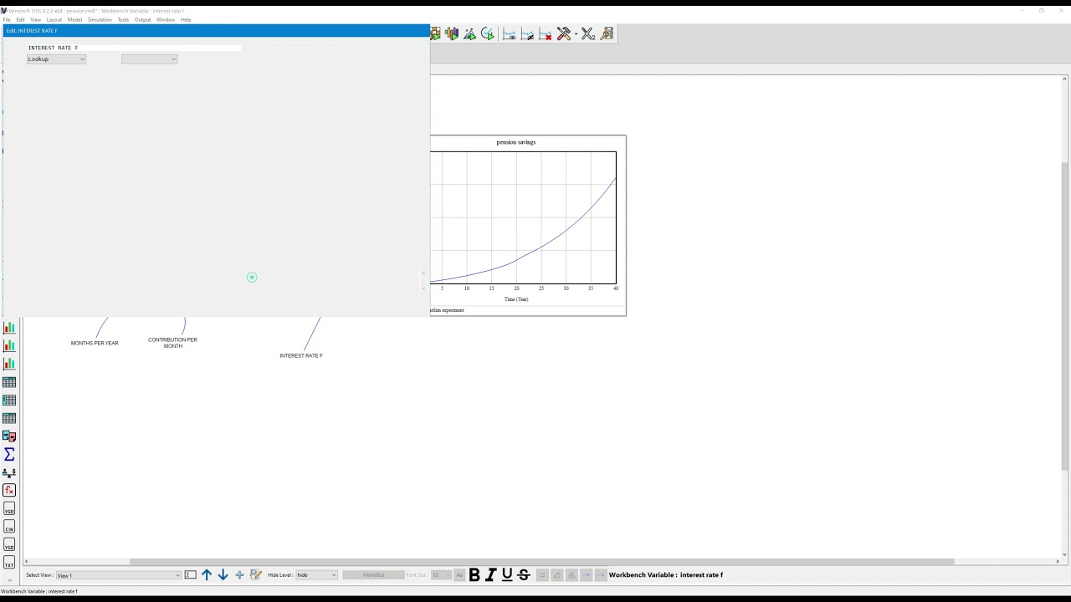
Task: Click the Aa font case button
Action: point(459,575)
